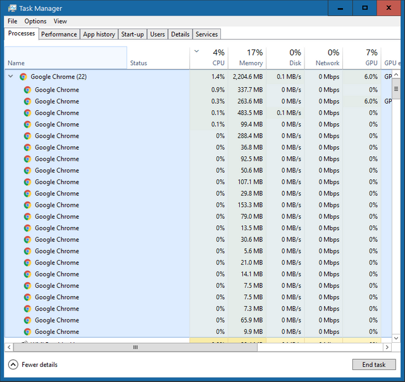The width and height of the screenshot is (405, 382).
Task: Switch to the Users tab
Action: point(158,34)
